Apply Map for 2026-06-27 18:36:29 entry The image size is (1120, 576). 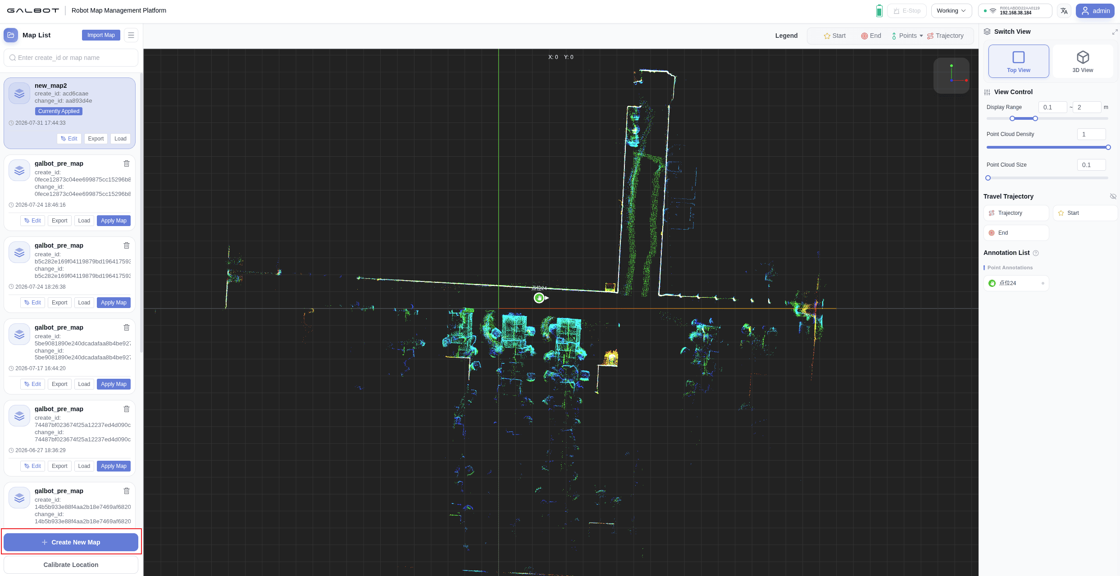114,466
